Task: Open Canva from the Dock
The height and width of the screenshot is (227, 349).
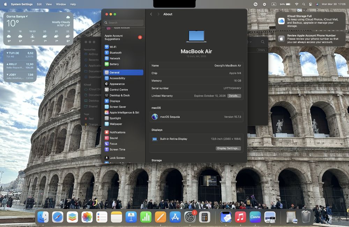Action: click(x=255, y=217)
